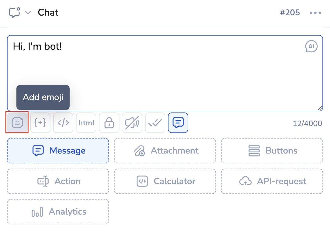Add an Attachment block
The width and height of the screenshot is (330, 251).
[165, 151]
